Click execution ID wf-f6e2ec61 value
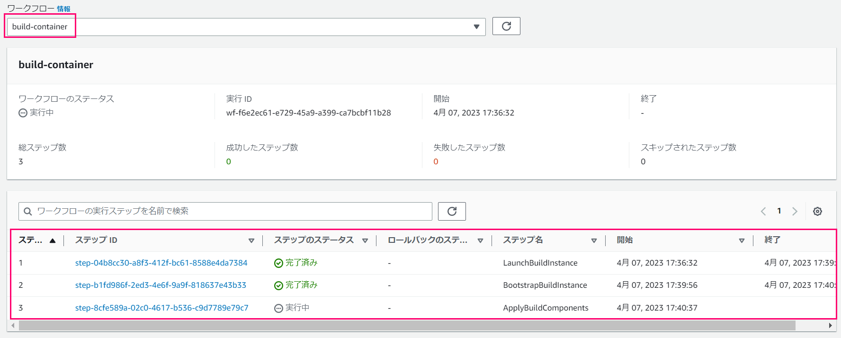The height and width of the screenshot is (338, 841). click(309, 113)
